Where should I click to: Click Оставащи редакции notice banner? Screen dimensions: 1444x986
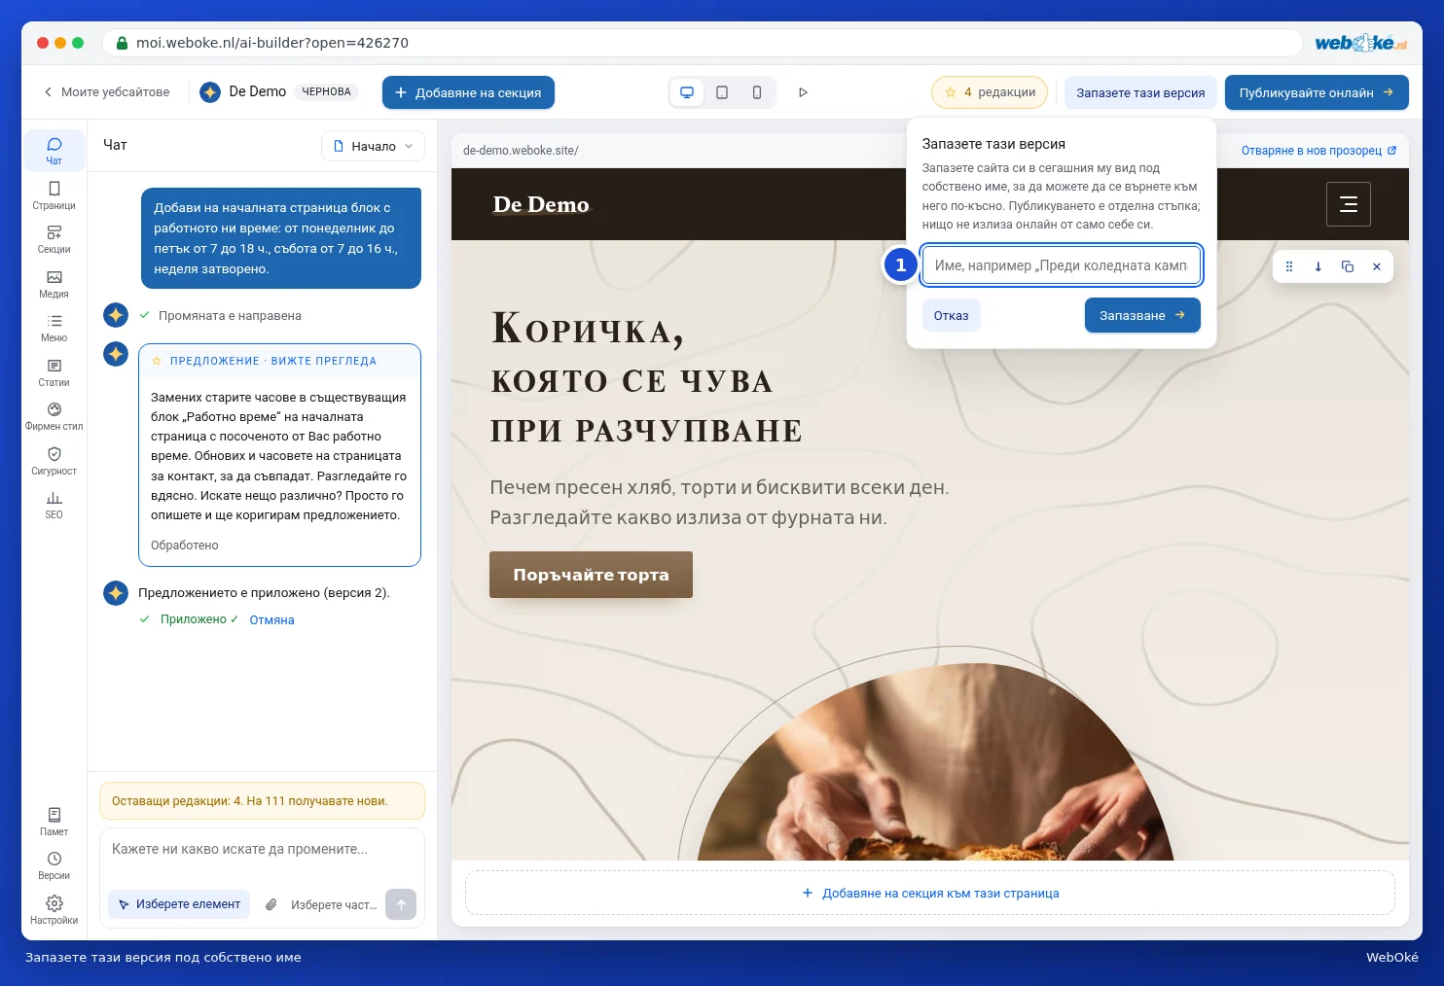click(x=262, y=801)
